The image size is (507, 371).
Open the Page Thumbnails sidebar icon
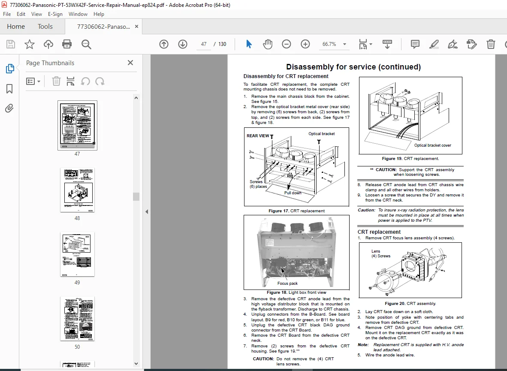(10, 69)
